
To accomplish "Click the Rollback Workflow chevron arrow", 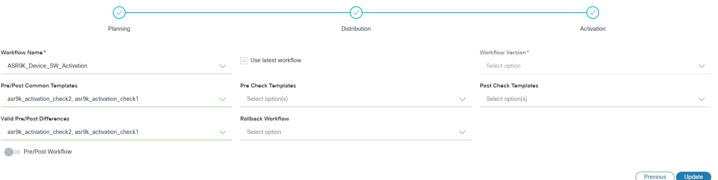I will (462, 132).
